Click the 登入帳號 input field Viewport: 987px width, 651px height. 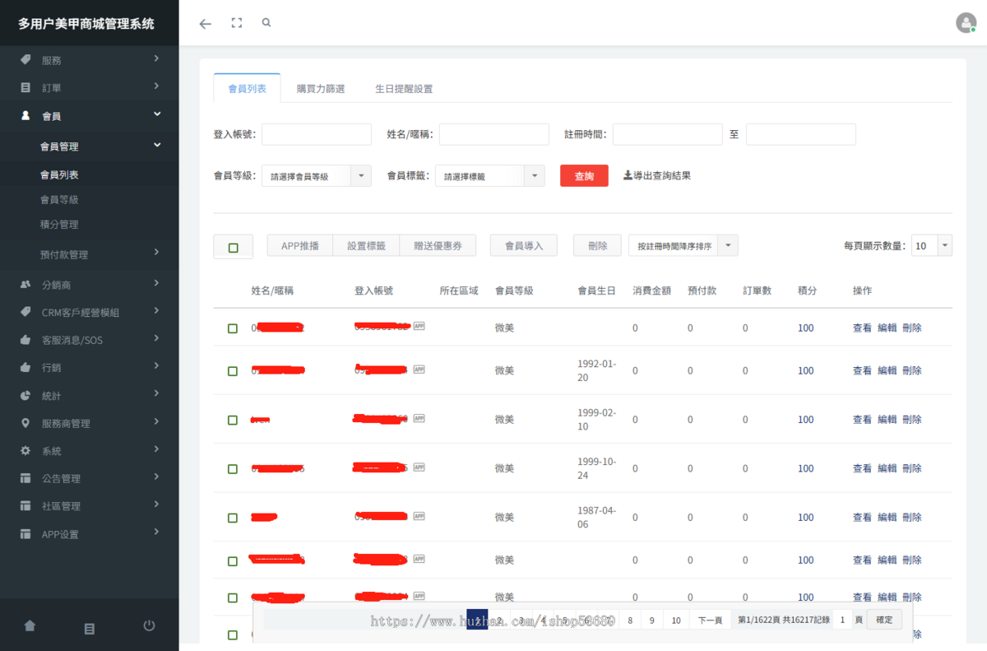[317, 134]
